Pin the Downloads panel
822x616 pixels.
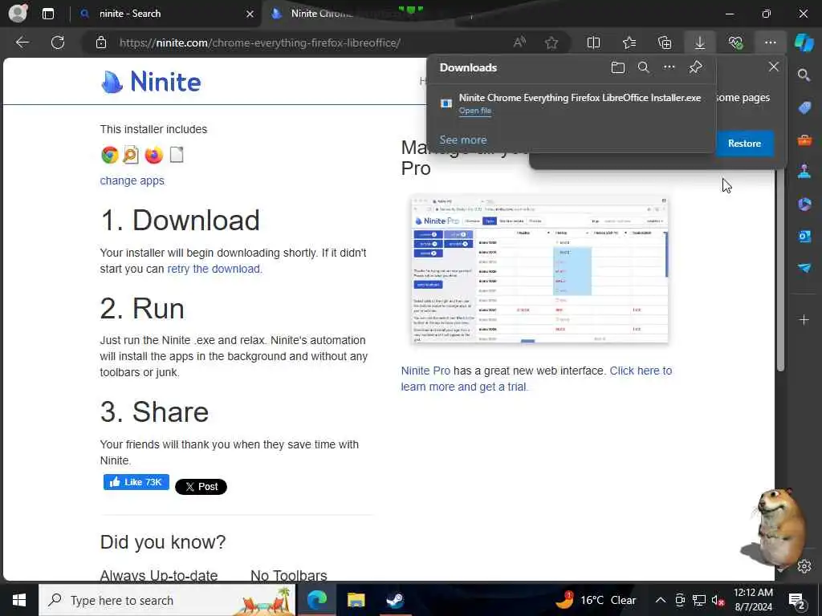[x=695, y=67]
